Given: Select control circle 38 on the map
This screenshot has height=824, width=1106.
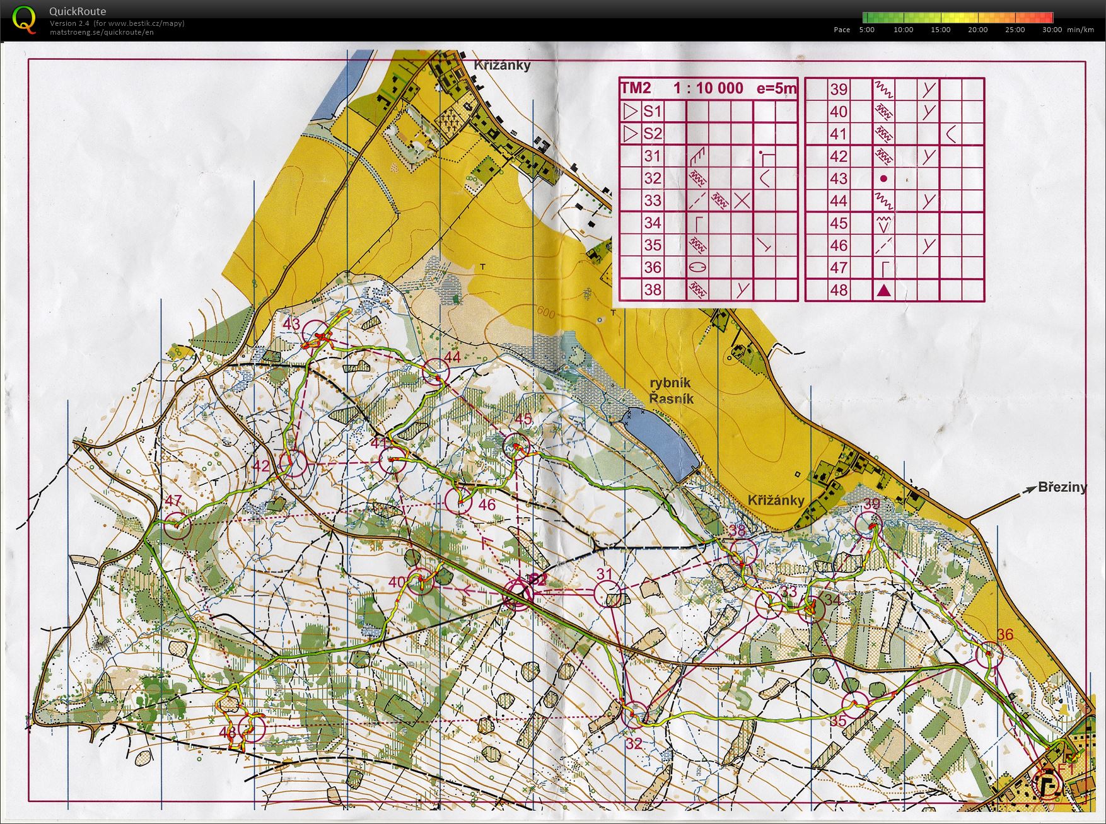Looking at the screenshot, I should click(743, 551).
